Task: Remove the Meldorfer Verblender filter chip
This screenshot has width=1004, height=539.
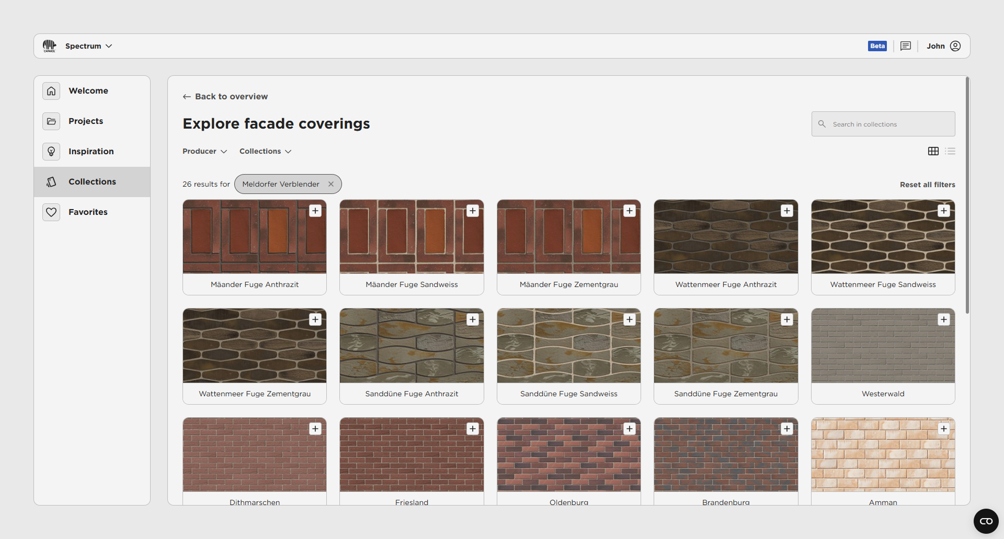Action: point(331,184)
